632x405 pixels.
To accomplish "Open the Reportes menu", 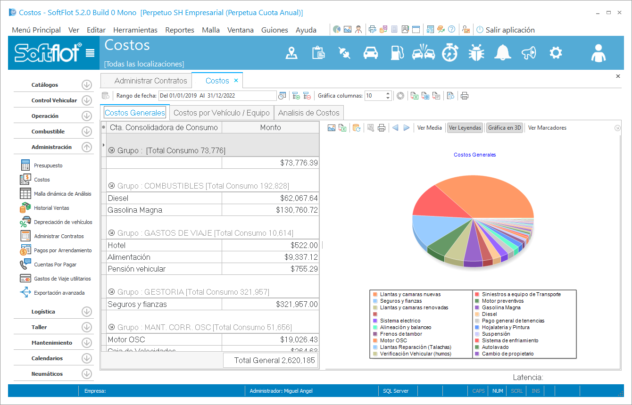I will (179, 30).
